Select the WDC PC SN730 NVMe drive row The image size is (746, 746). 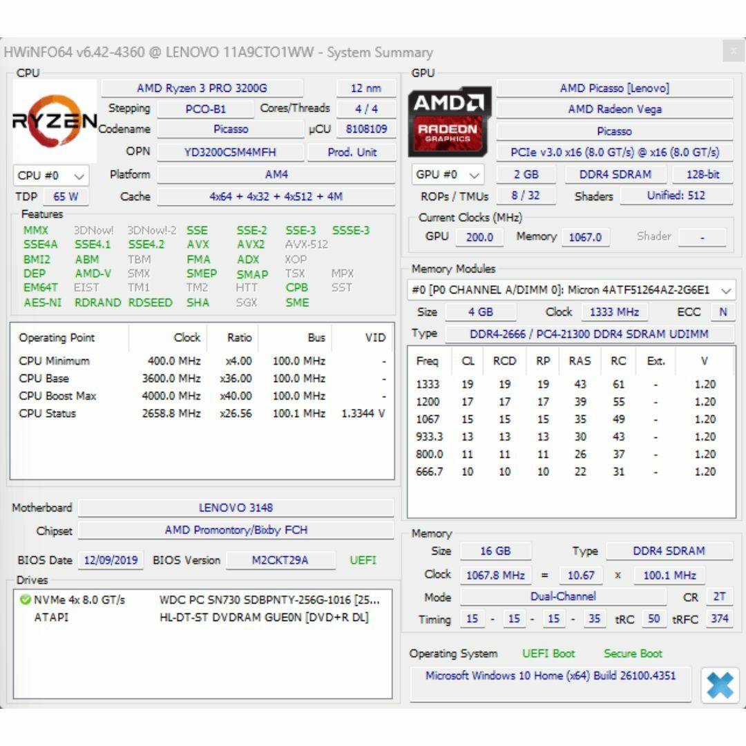click(202, 600)
